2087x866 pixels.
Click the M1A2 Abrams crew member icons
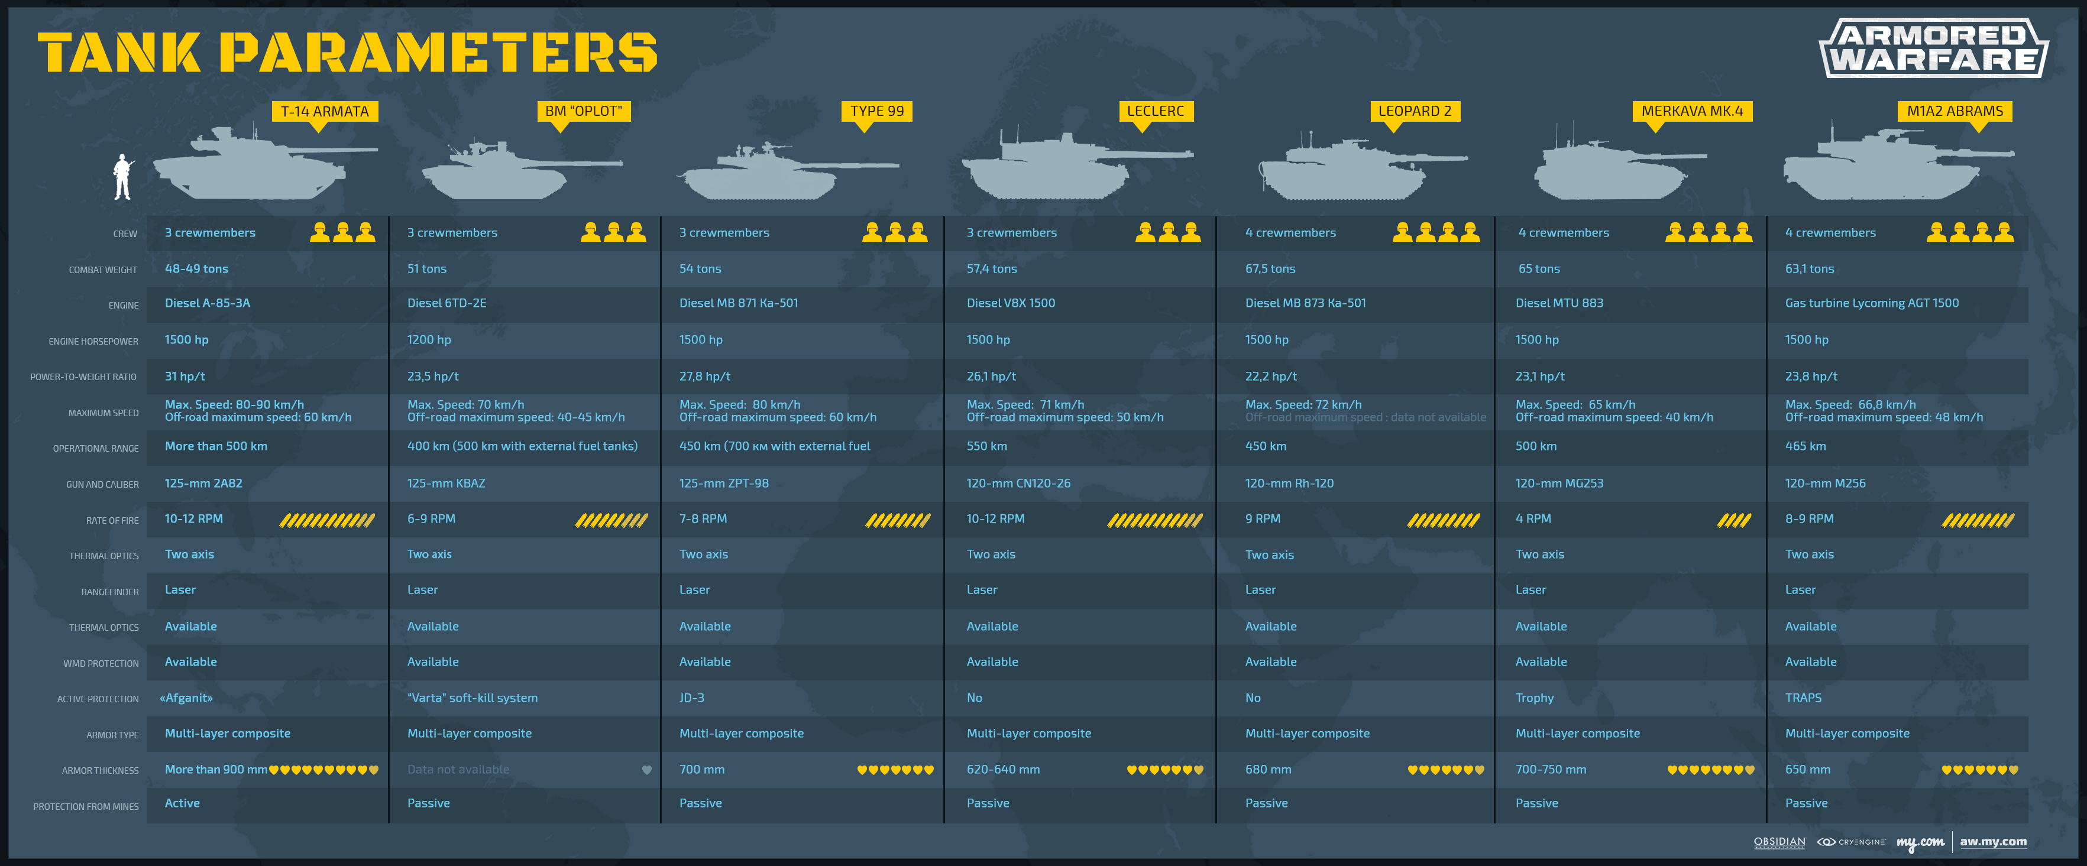click(x=1970, y=232)
